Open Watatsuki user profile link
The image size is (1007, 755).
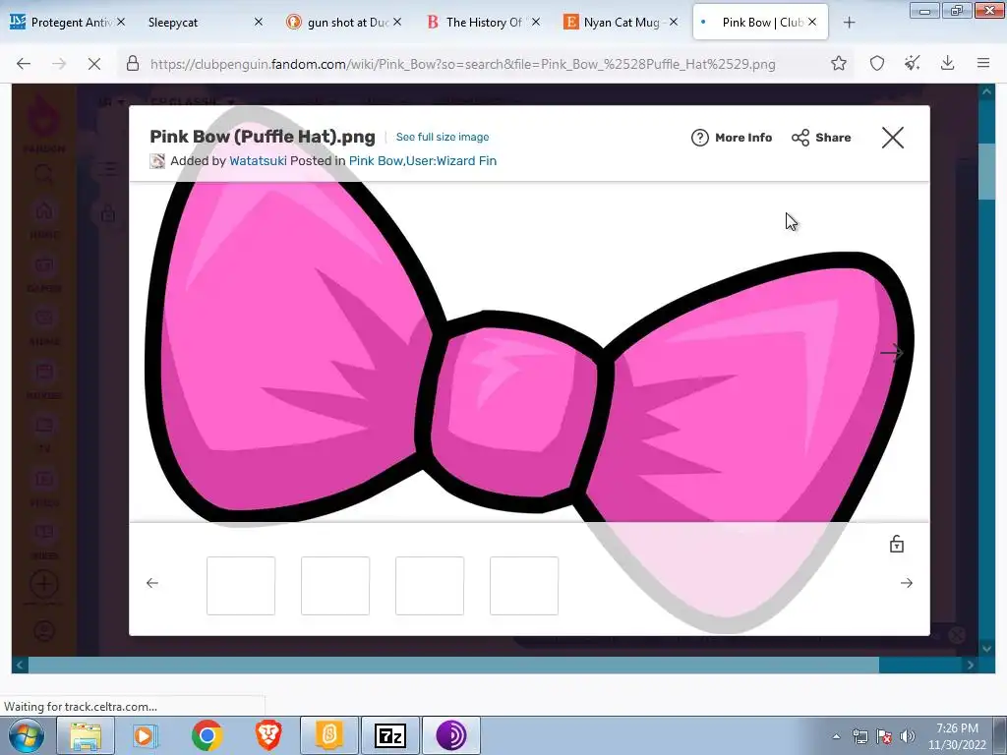point(258,160)
